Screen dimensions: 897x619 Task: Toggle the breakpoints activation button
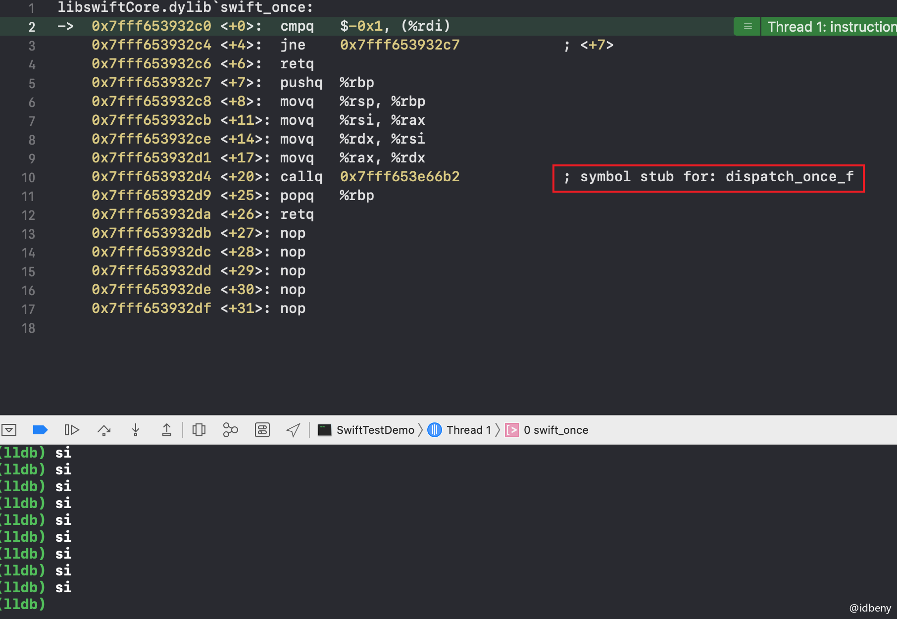pos(40,430)
